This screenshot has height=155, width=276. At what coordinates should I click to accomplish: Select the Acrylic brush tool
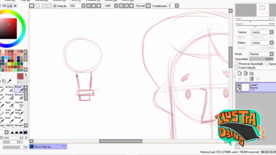tap(19, 112)
